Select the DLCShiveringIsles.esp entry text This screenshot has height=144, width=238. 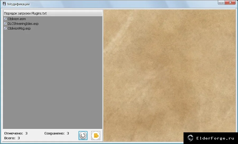[23, 24]
